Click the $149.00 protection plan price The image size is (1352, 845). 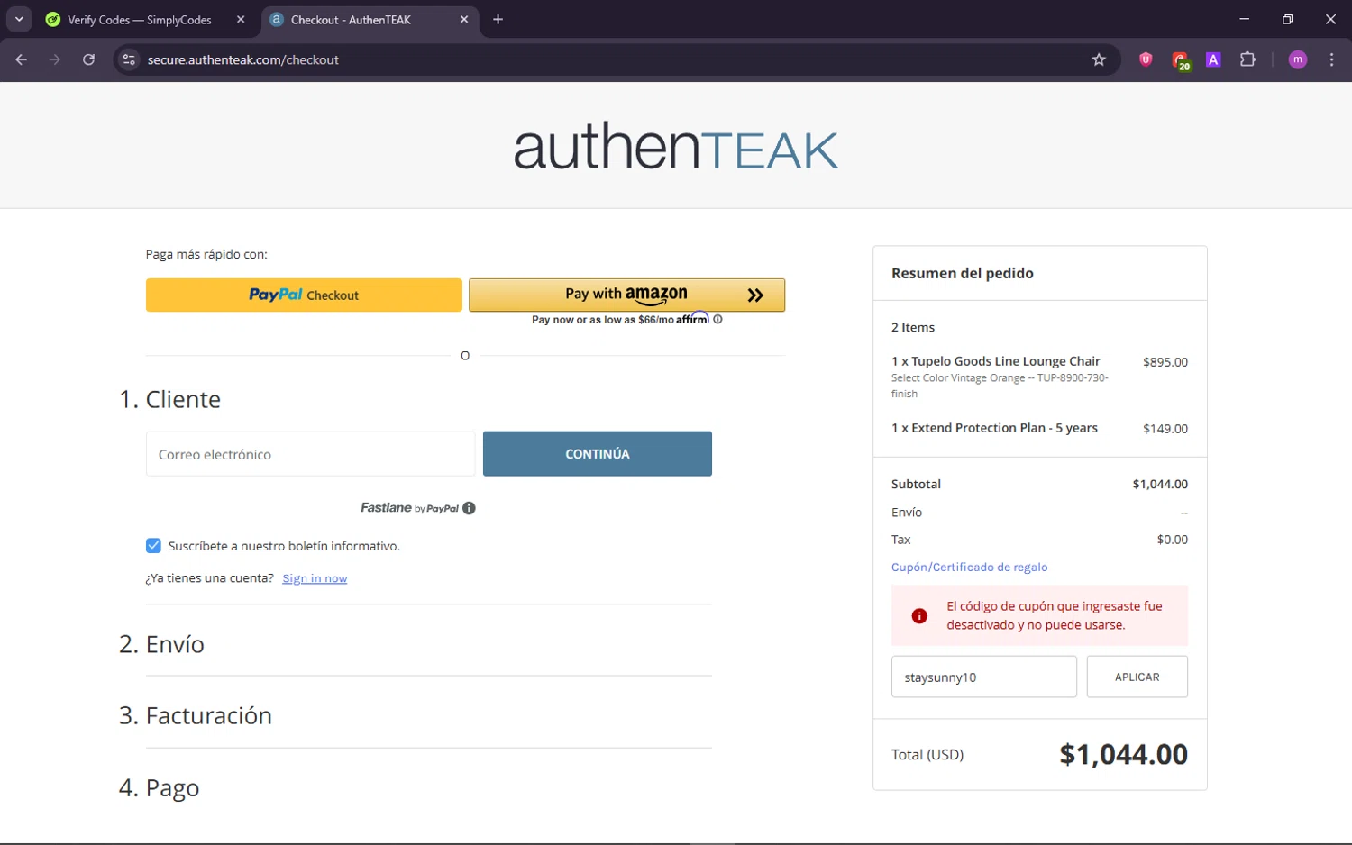1165,429
